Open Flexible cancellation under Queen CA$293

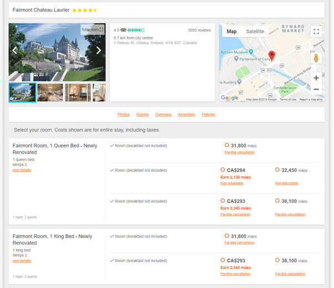tap(235, 214)
